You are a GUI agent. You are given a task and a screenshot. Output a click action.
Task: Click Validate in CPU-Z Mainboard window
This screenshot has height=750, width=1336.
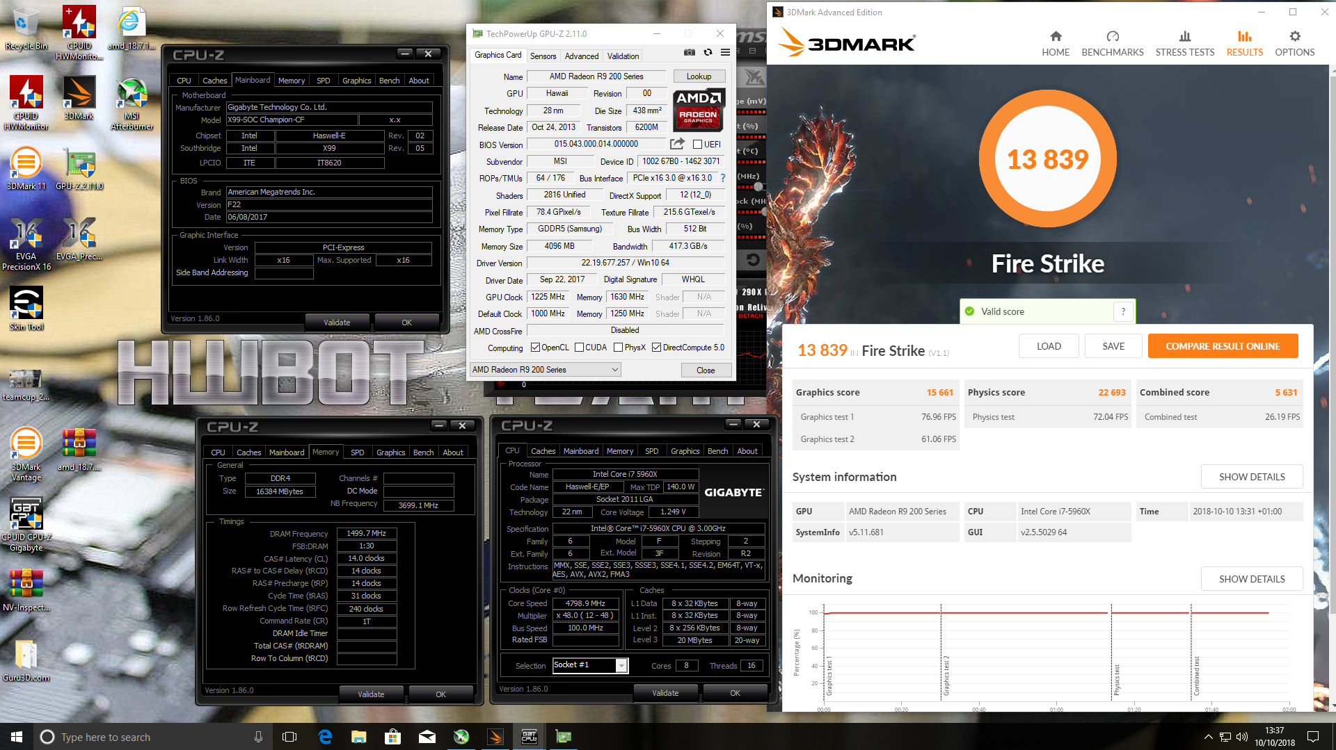point(337,323)
